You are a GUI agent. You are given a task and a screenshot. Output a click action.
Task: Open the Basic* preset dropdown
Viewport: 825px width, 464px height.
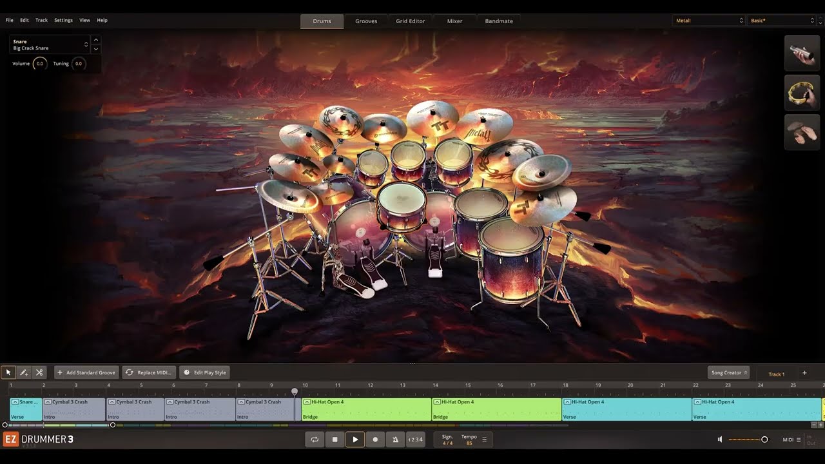[x=782, y=21]
